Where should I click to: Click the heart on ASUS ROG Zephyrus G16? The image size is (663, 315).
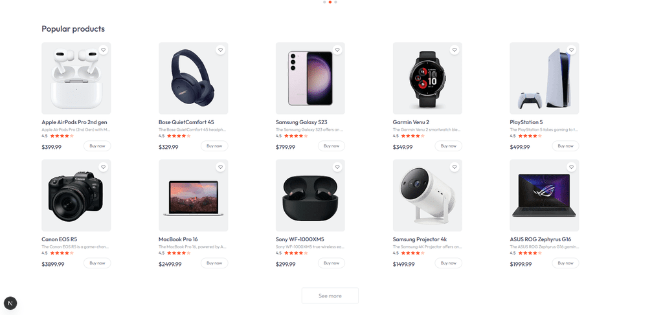[572, 168]
